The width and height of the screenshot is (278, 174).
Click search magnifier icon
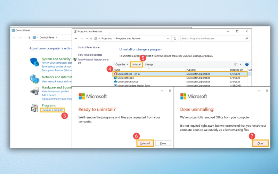(247, 38)
